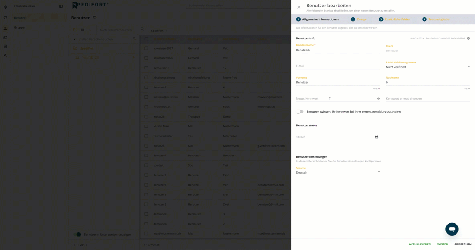The image size is (475, 250).
Task: Select the Muster.Maxi username cell
Action: pos(161,126)
